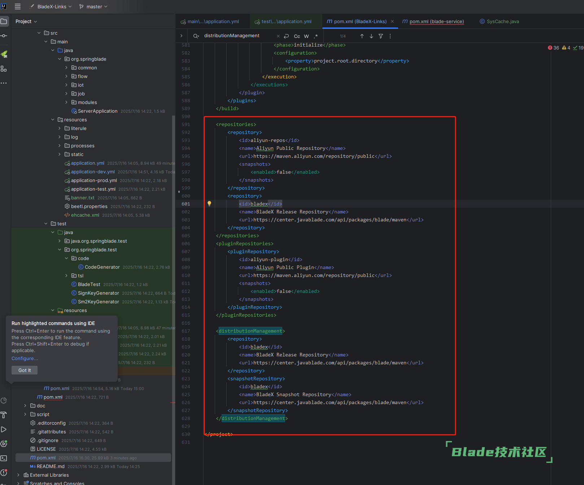Open the main menu hamburger icon
Viewport: 584px width, 485px height.
[x=17, y=7]
